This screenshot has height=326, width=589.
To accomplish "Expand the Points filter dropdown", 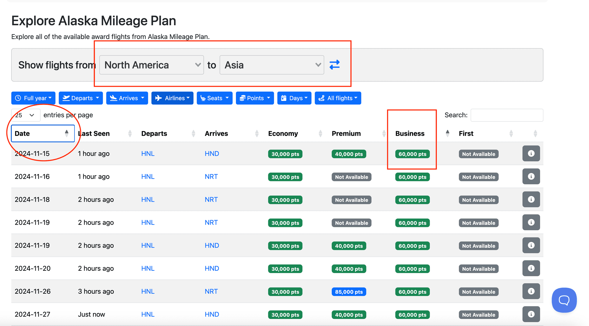I will pyautogui.click(x=255, y=98).
